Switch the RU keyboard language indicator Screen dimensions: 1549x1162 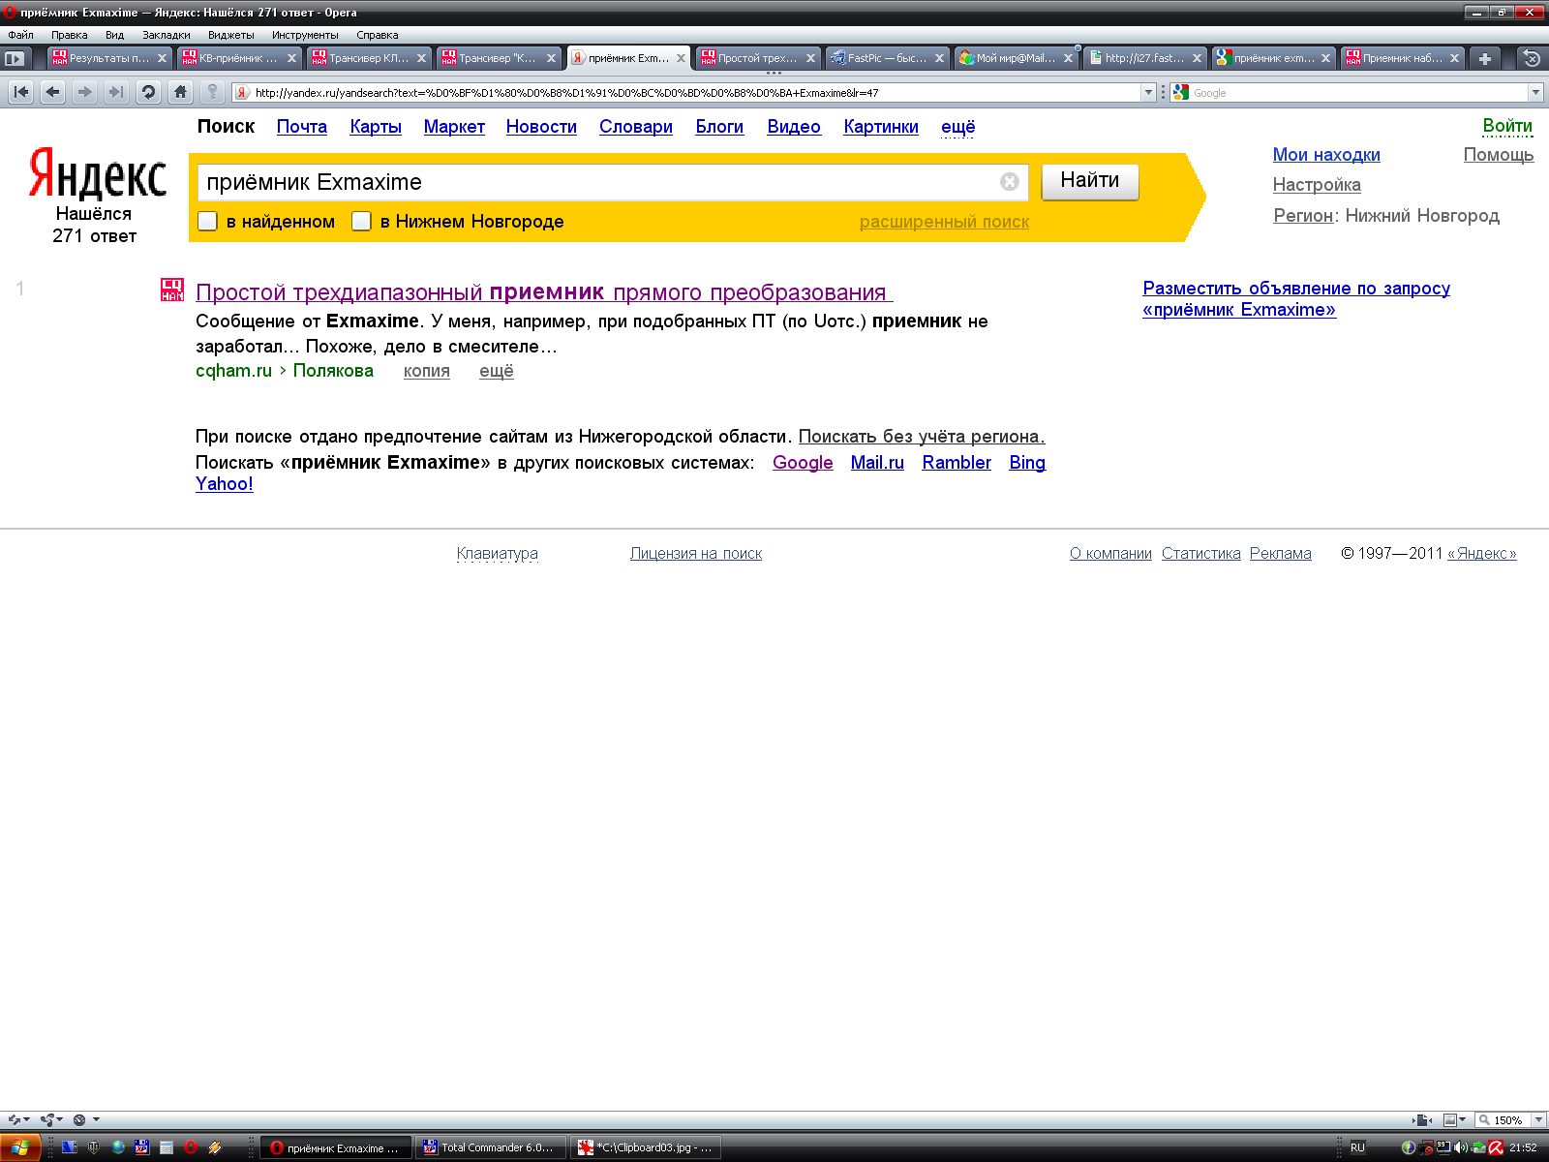[1357, 1147]
